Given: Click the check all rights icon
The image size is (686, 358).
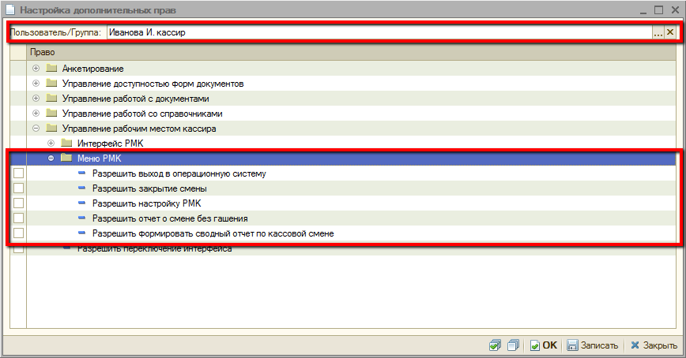Looking at the screenshot, I should tap(495, 345).
